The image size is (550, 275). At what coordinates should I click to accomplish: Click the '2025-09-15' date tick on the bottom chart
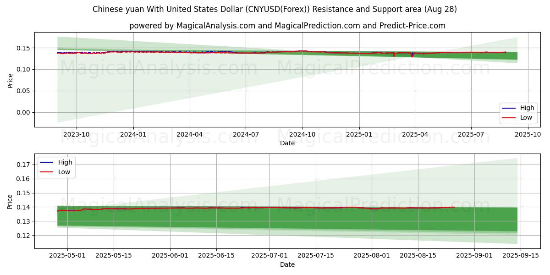click(521, 256)
